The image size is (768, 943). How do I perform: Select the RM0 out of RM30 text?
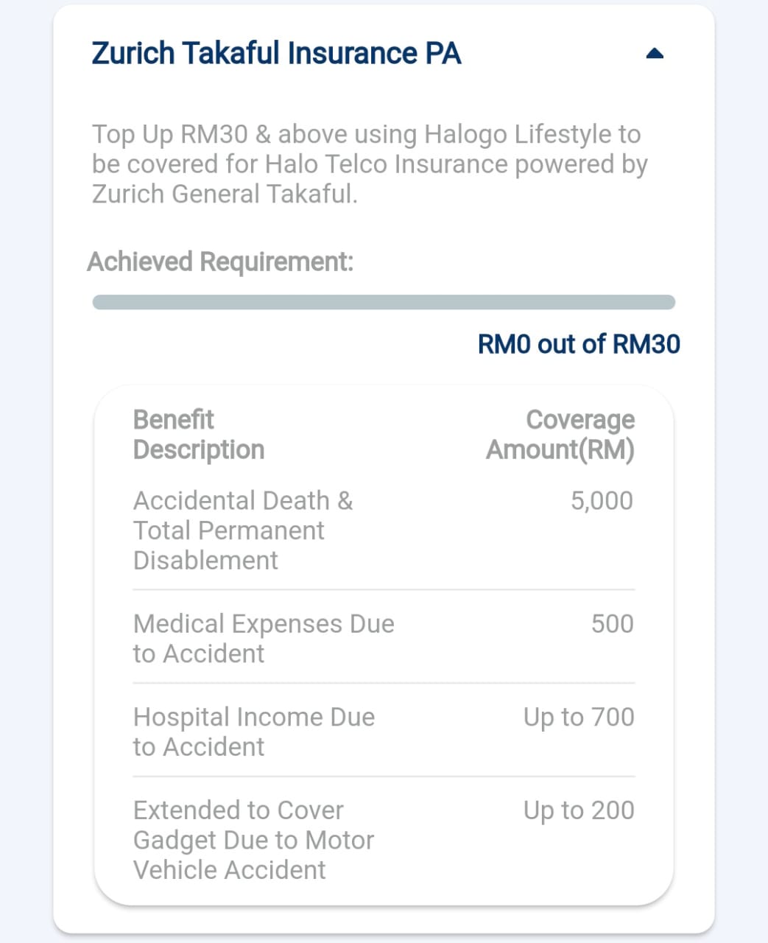pyautogui.click(x=579, y=344)
